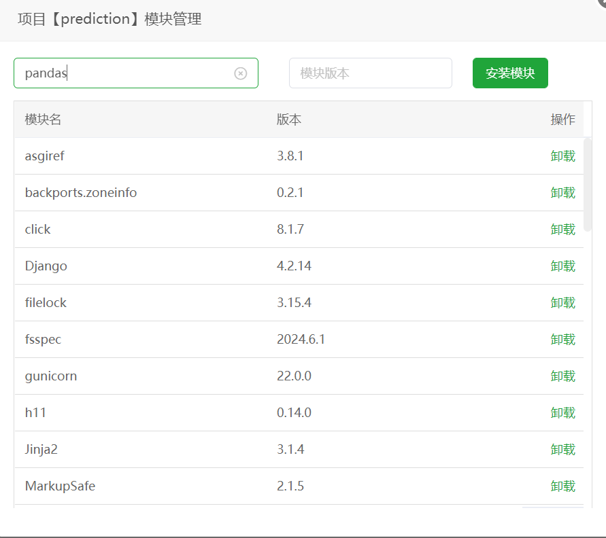Viewport: 606px width, 538px height.
Task: Click the 操作 column header
Action: click(x=562, y=120)
